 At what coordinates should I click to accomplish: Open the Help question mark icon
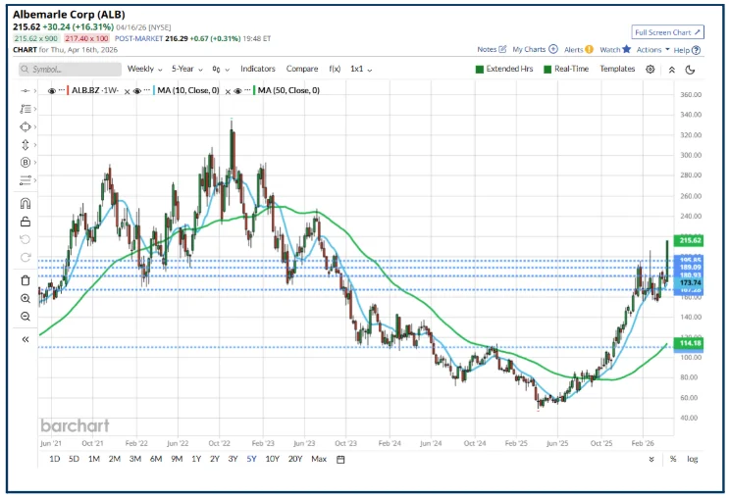[x=696, y=50]
